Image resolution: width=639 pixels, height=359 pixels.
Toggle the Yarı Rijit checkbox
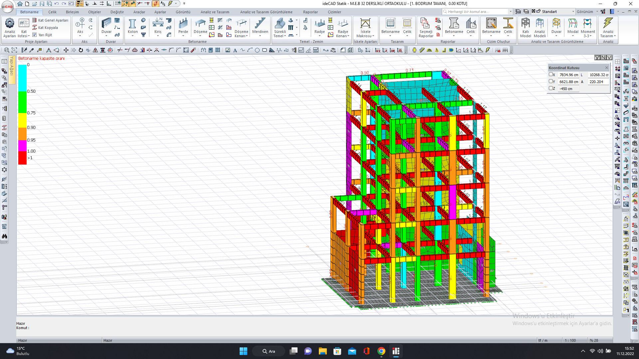(x=35, y=35)
